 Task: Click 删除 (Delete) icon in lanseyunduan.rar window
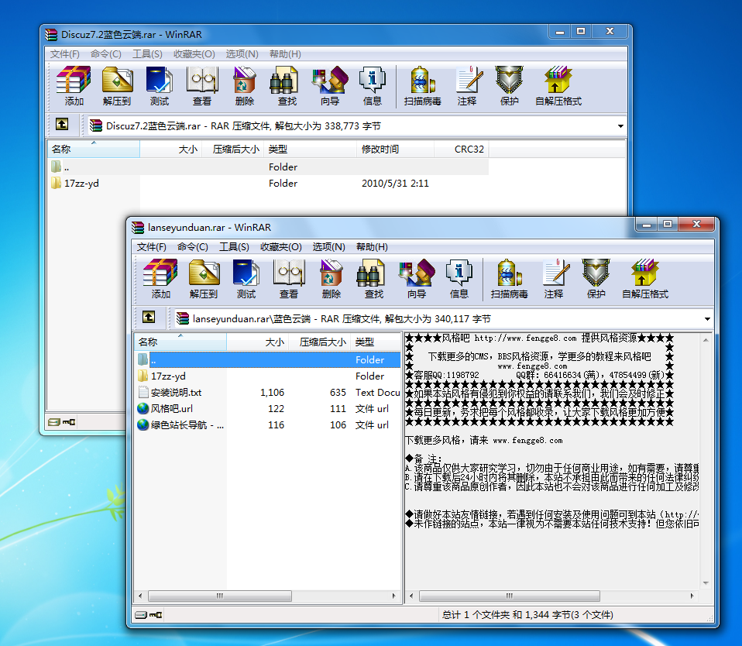[331, 279]
